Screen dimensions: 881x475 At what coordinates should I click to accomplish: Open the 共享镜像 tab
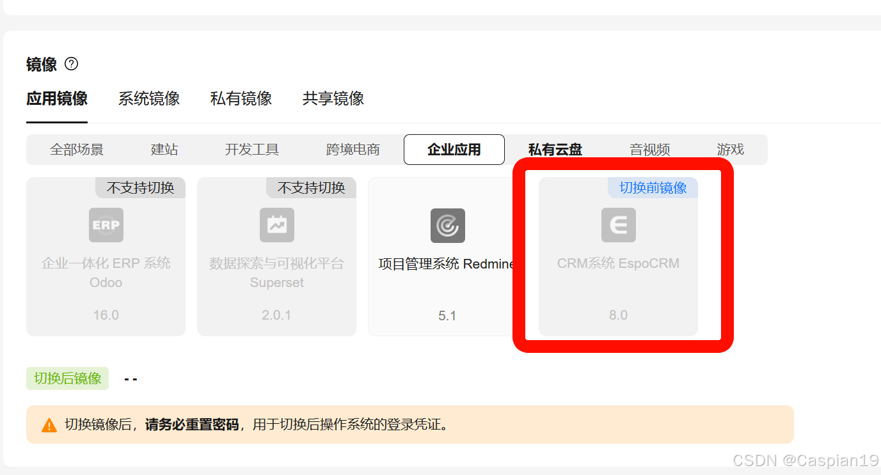(333, 98)
